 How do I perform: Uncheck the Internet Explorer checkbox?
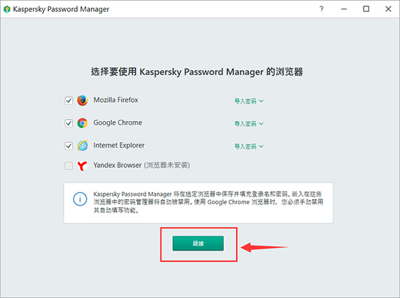pos(69,146)
